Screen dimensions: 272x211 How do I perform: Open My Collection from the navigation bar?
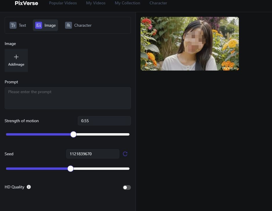[127, 3]
